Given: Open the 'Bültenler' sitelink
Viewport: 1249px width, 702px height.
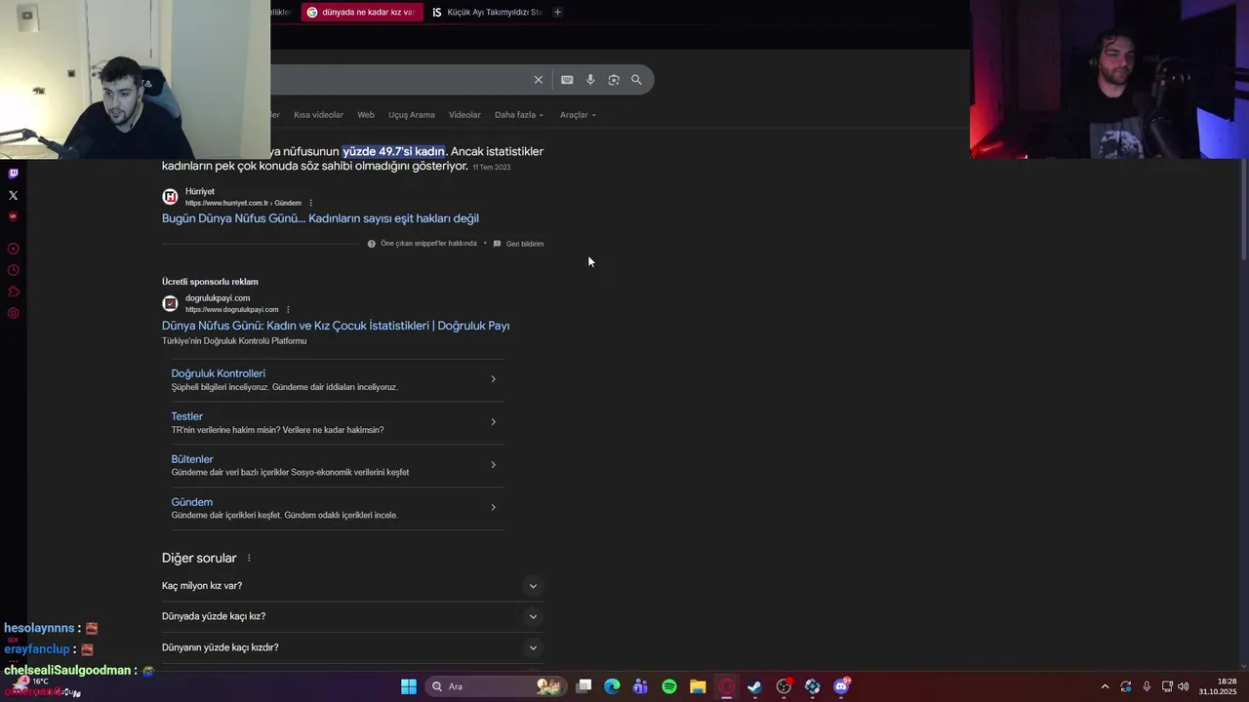Looking at the screenshot, I should [x=192, y=459].
